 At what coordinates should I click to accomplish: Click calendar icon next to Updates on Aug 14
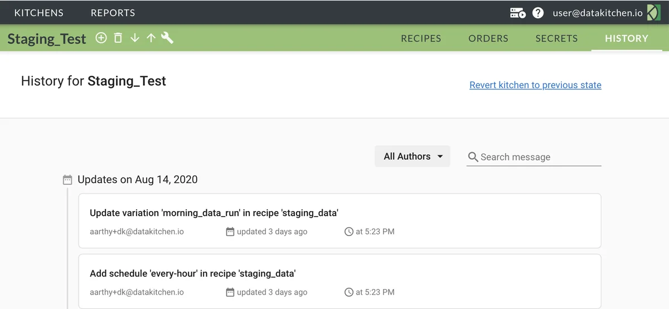67,180
